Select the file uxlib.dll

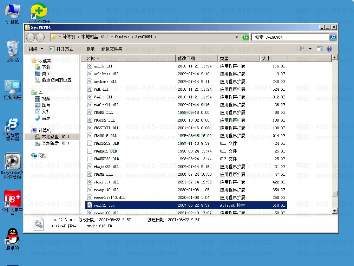[186, 66]
